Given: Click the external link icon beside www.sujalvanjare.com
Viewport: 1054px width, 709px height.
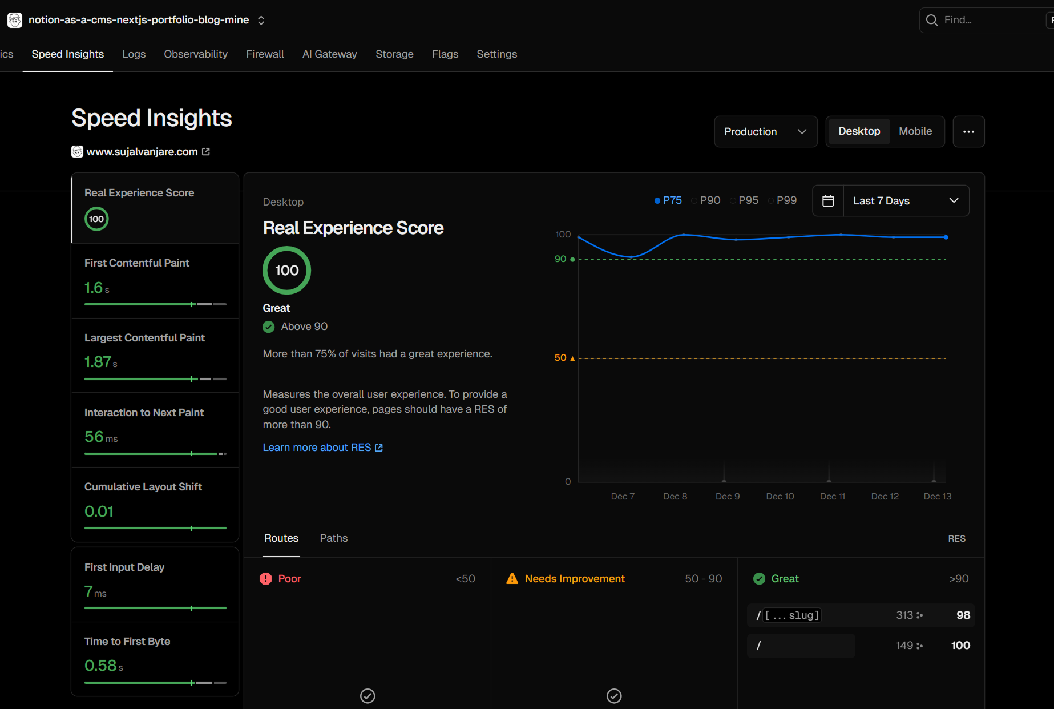Looking at the screenshot, I should click(207, 151).
